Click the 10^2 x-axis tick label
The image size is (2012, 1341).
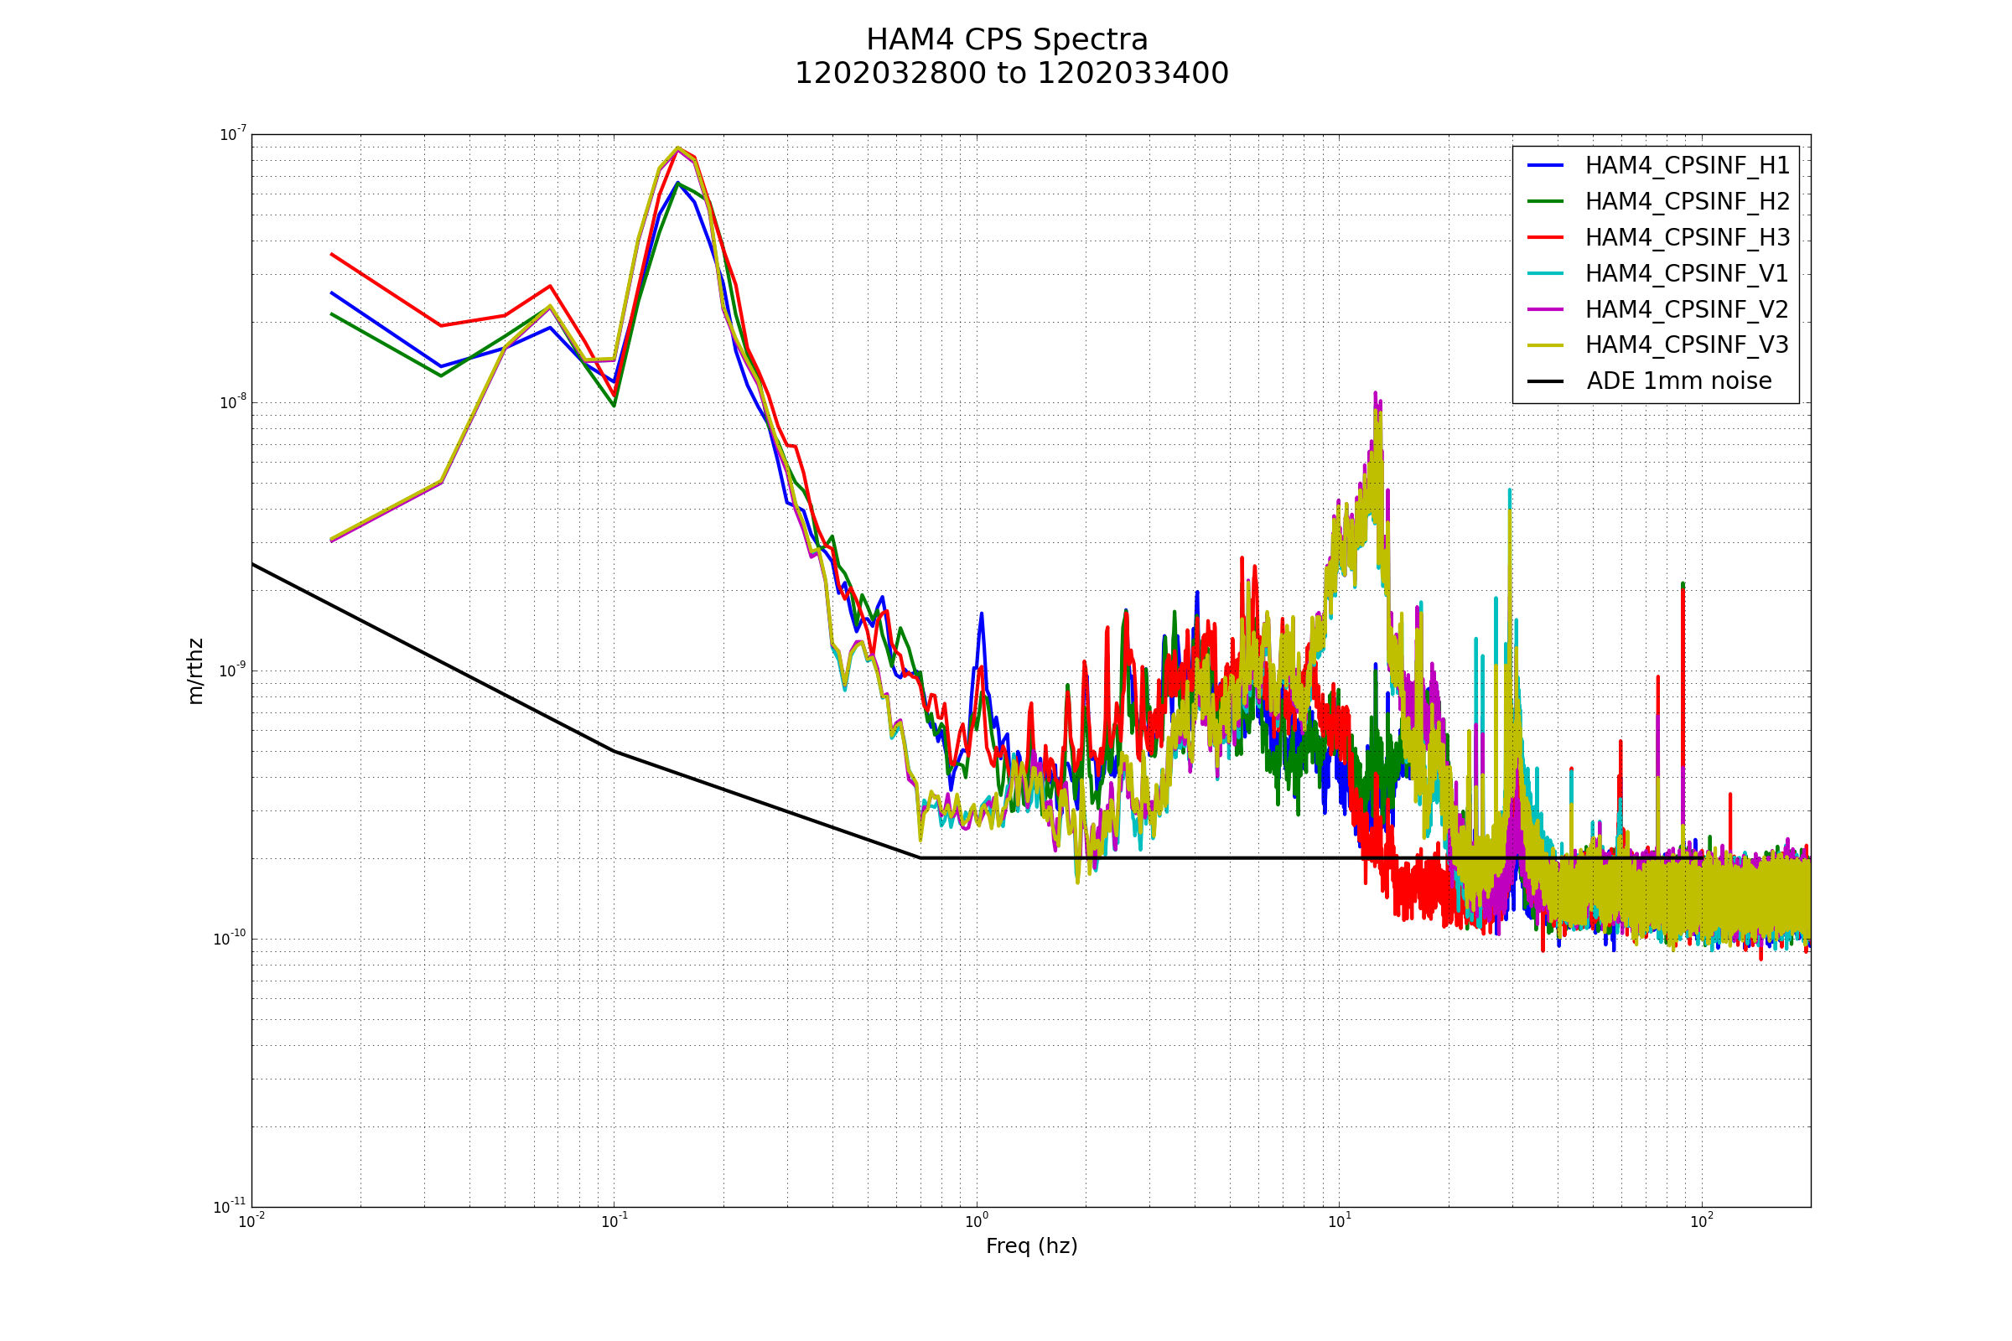coord(1702,1221)
